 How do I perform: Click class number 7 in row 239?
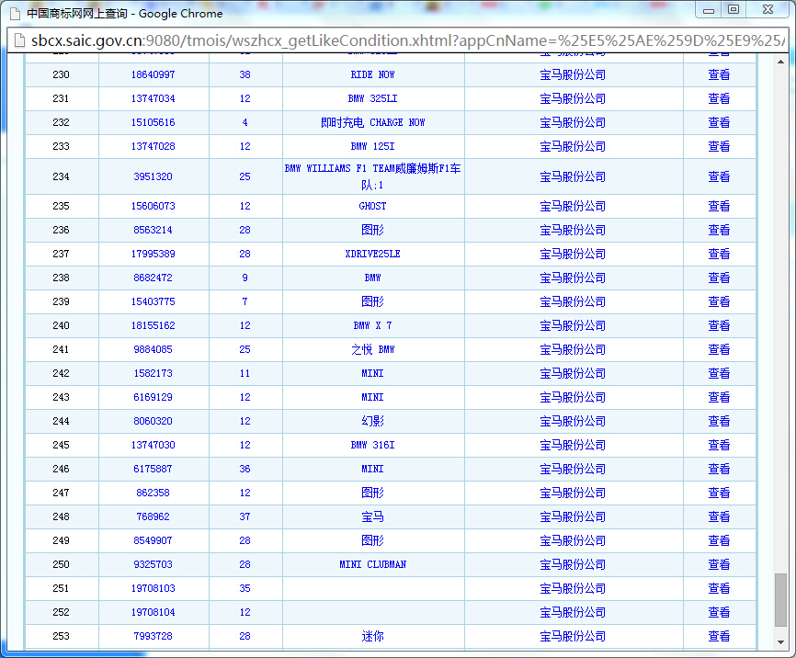[x=245, y=301]
